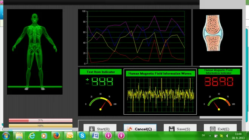
Task: Click the orange arrows icon on Cancel
Action: pyautogui.click(x=130, y=129)
